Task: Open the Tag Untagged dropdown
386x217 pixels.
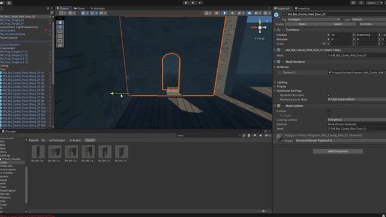Action: (x=314, y=19)
